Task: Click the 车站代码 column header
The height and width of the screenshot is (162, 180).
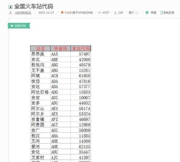Action: pos(81,48)
